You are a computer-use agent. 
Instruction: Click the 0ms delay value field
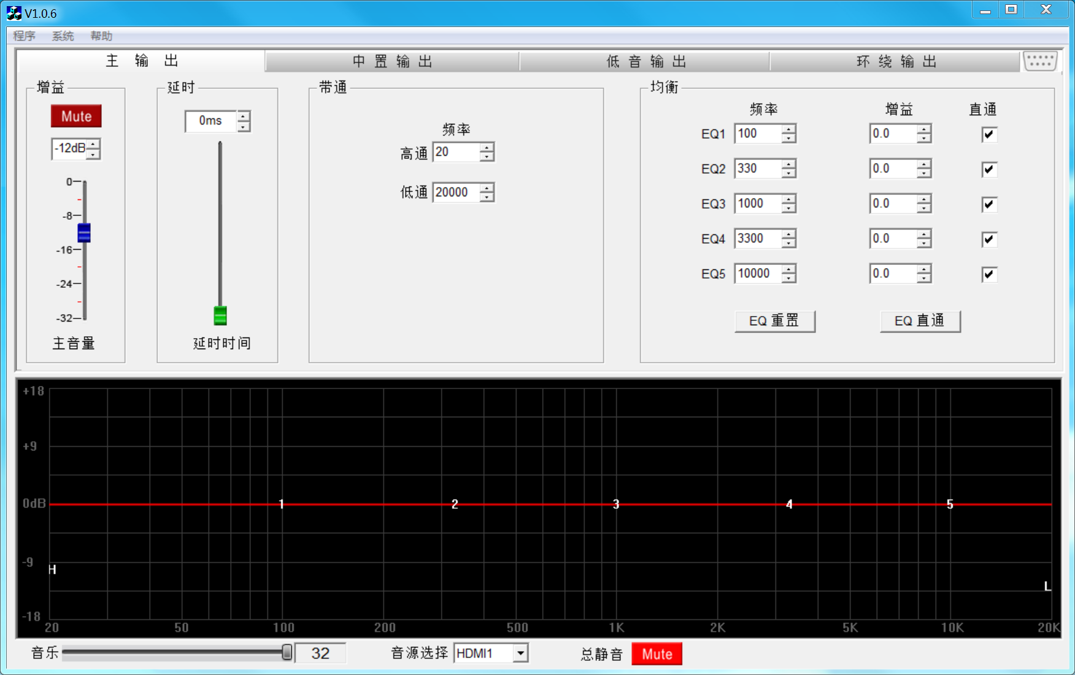(x=211, y=121)
